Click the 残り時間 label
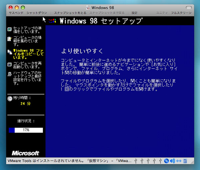 pos(22,98)
